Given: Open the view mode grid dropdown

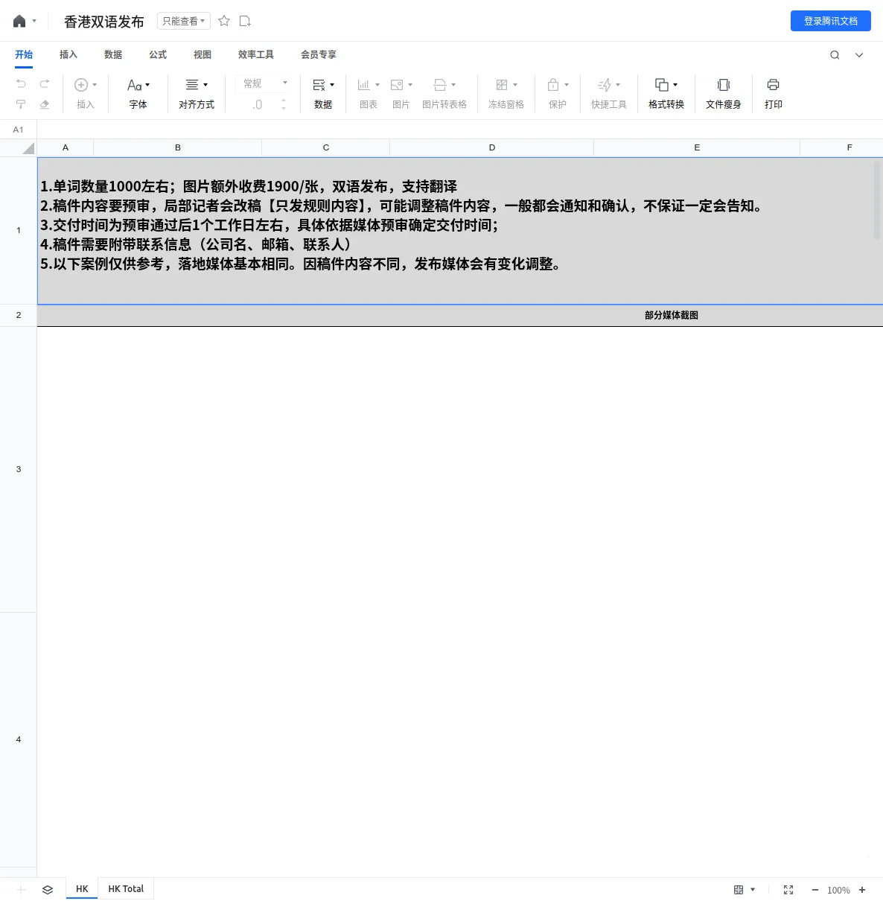Looking at the screenshot, I should tap(744, 890).
